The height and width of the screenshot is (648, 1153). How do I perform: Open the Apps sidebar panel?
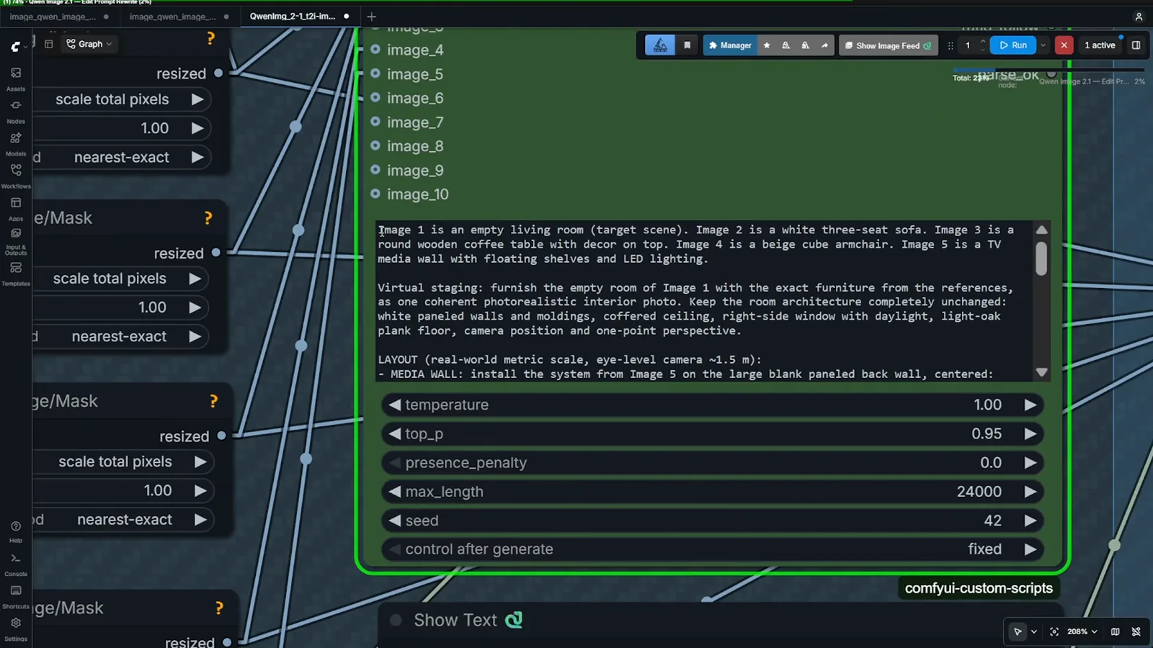click(16, 207)
